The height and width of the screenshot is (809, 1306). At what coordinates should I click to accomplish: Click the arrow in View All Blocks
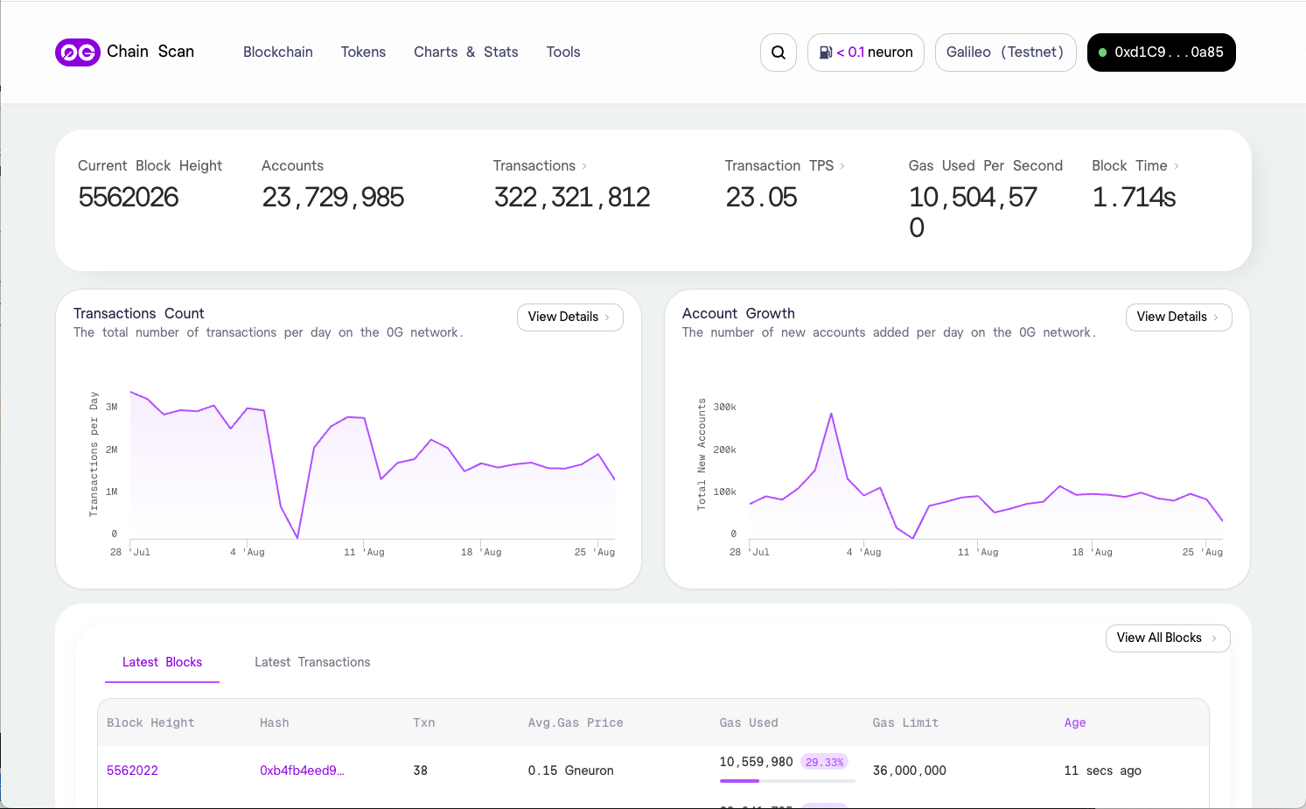(1214, 638)
